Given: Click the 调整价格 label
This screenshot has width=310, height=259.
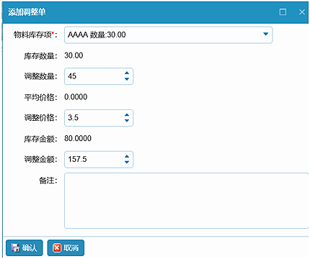Looking at the screenshot, I should [x=41, y=118].
